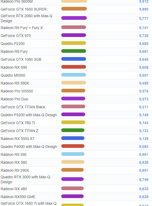152x206 pixels.
Task: Click the yellow Quadro P2200 score bar
Action: (74, 43)
